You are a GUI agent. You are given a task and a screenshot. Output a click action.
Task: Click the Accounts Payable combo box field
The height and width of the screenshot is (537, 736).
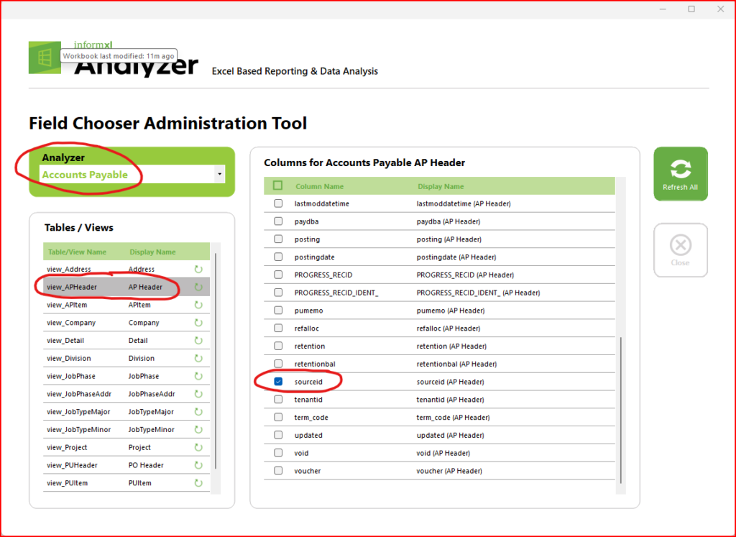[132, 174]
